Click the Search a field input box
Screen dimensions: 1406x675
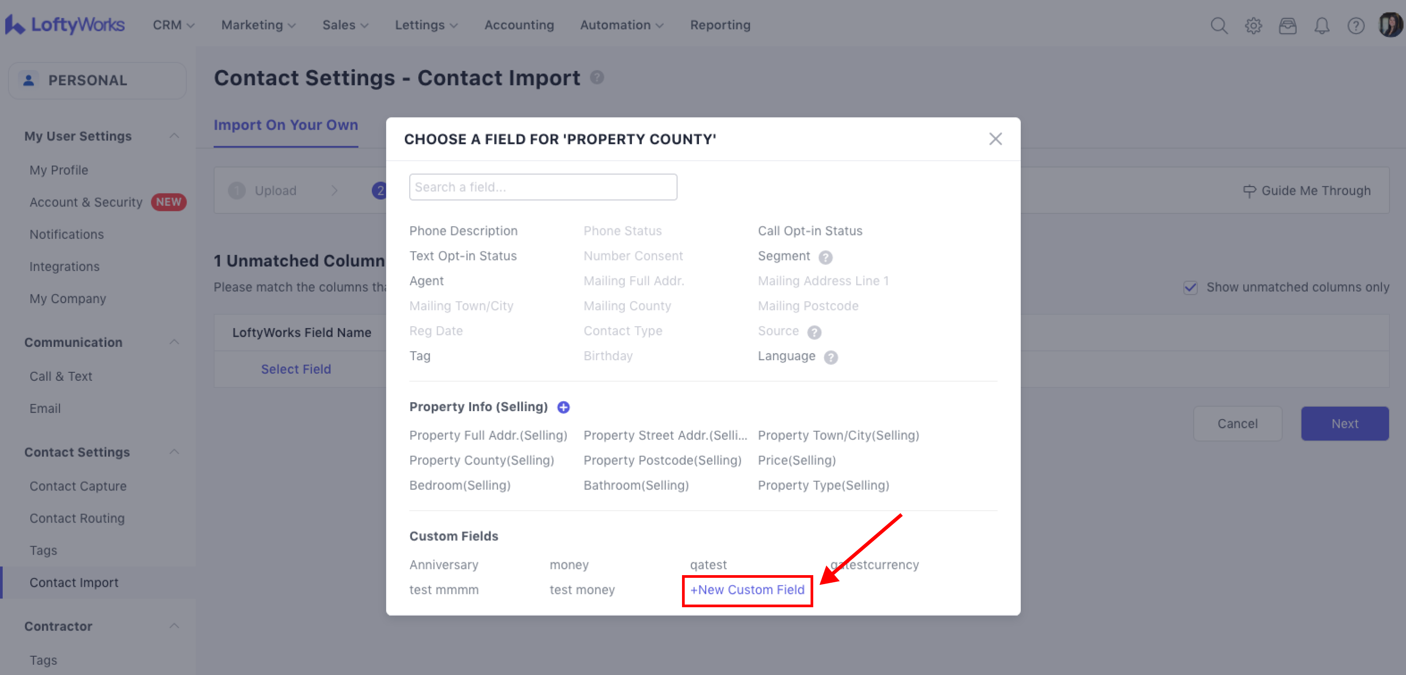pos(542,187)
